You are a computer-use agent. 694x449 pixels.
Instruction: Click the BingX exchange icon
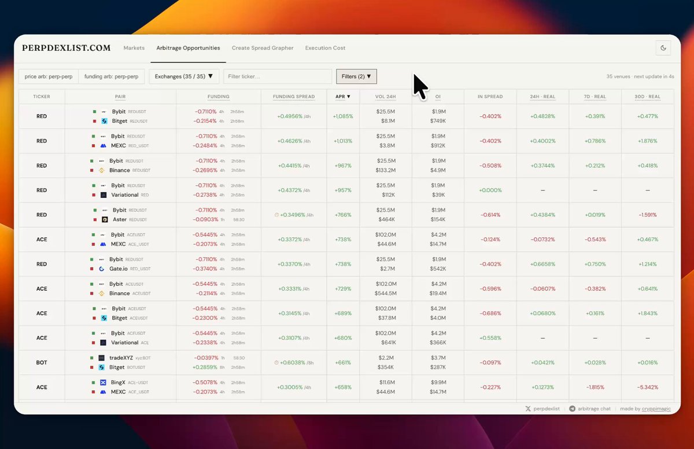104,382
